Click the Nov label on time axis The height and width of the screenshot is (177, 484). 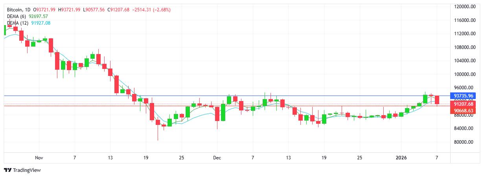(x=39, y=158)
